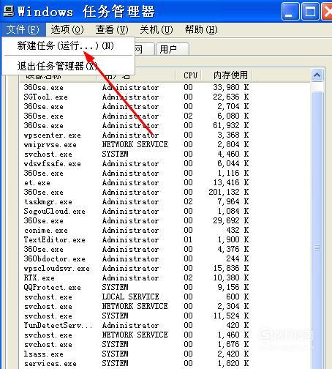This screenshot has width=332, height=369.
Task: Select the 360se.exe row using 4,376 K
Action: (x=137, y=249)
